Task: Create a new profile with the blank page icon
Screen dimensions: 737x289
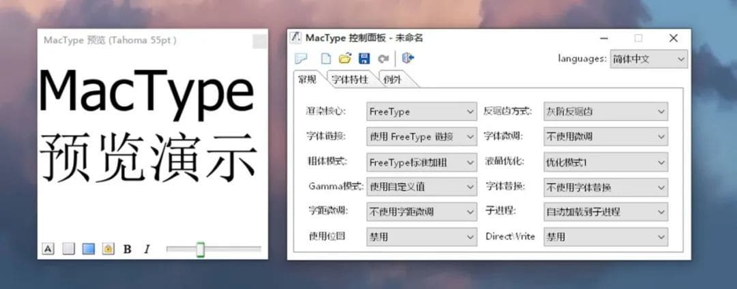Action: (326, 59)
